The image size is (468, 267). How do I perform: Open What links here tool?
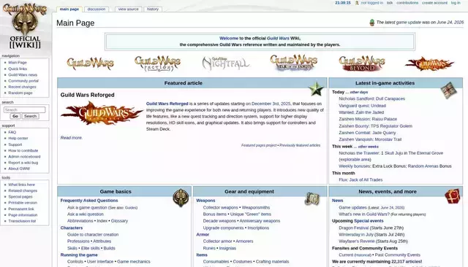(x=21, y=185)
